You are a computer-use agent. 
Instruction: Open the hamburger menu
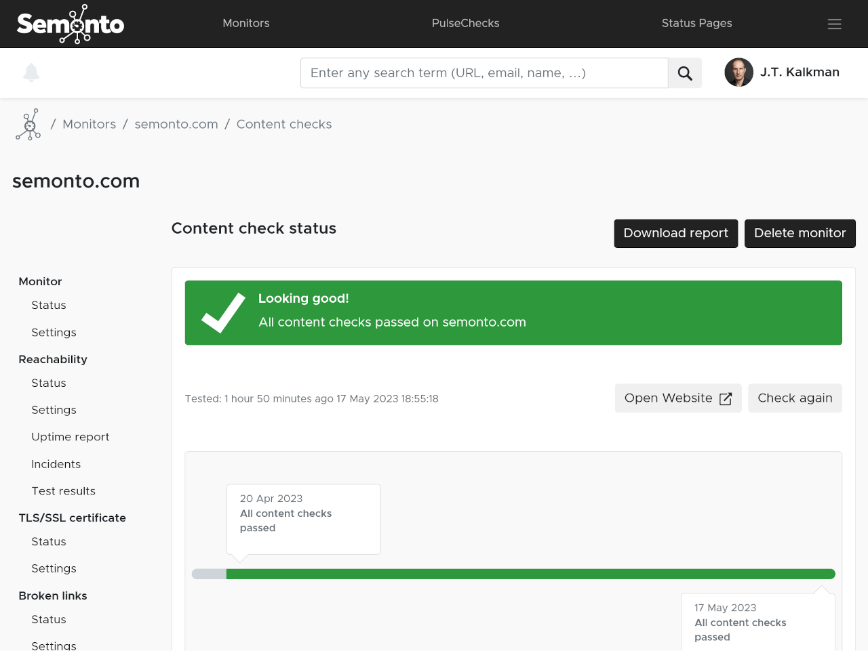click(x=835, y=24)
